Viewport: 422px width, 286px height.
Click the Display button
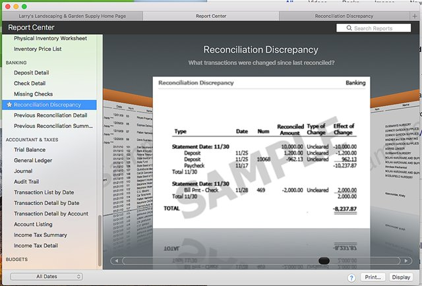pos(401,277)
